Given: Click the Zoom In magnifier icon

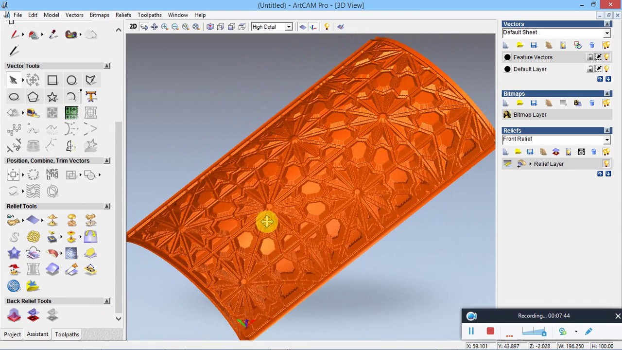Looking at the screenshot, I should (165, 27).
